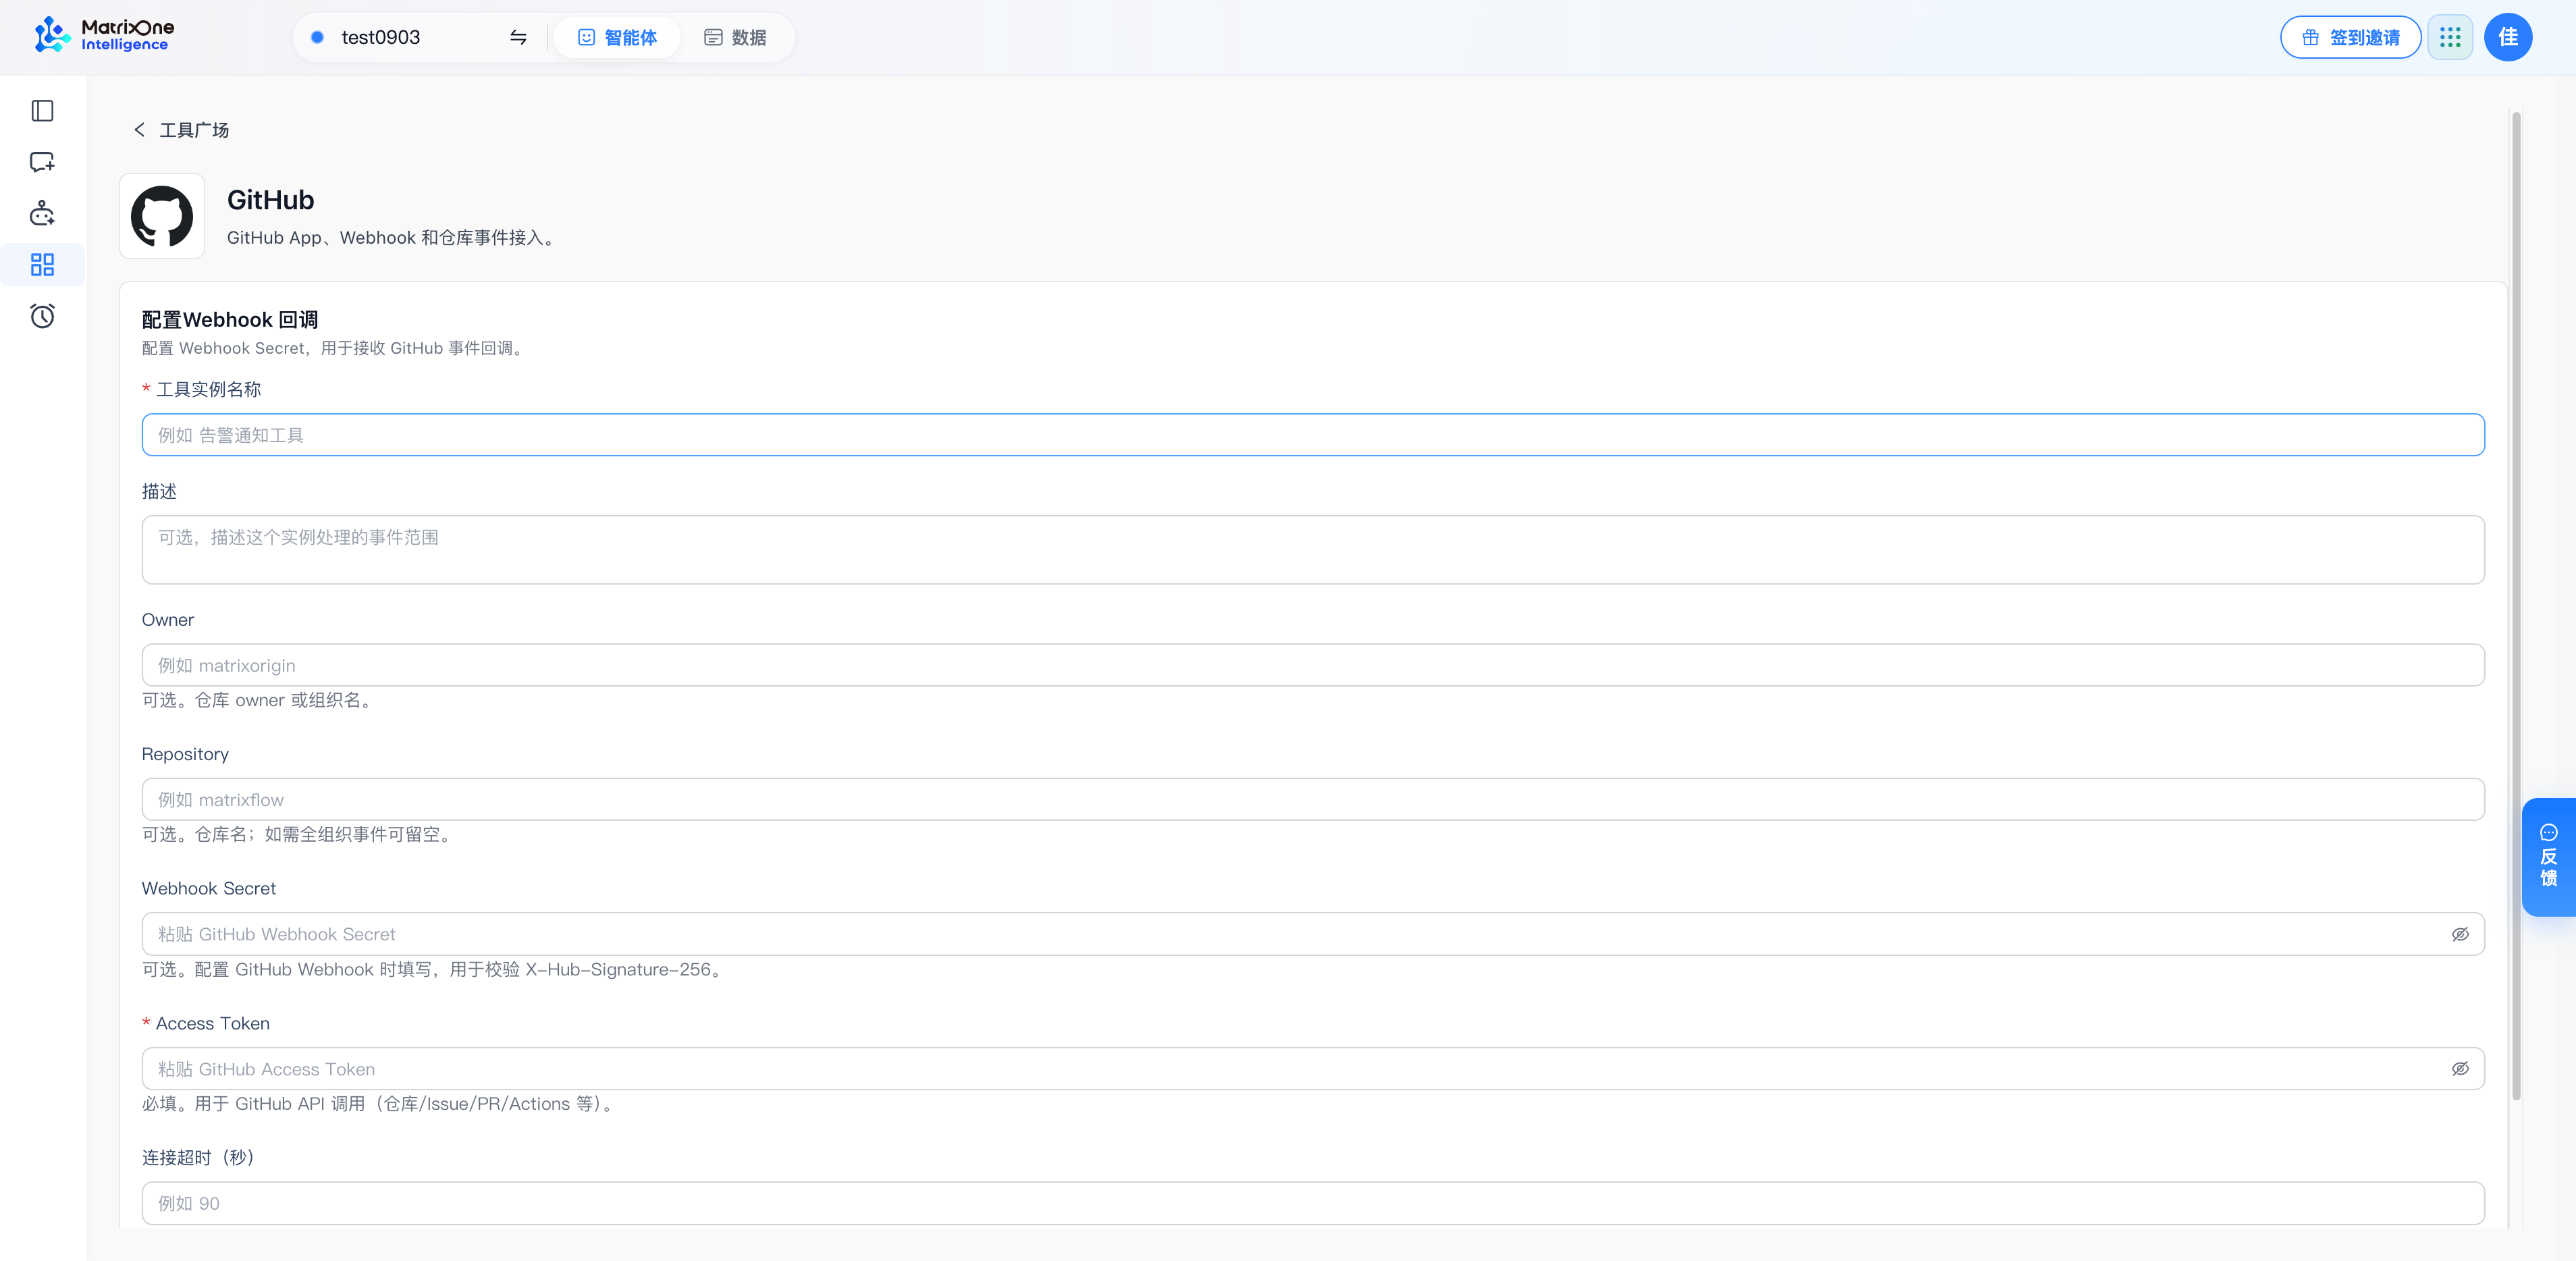
Task: Click the page vertical scrollbar
Action: point(2516,606)
